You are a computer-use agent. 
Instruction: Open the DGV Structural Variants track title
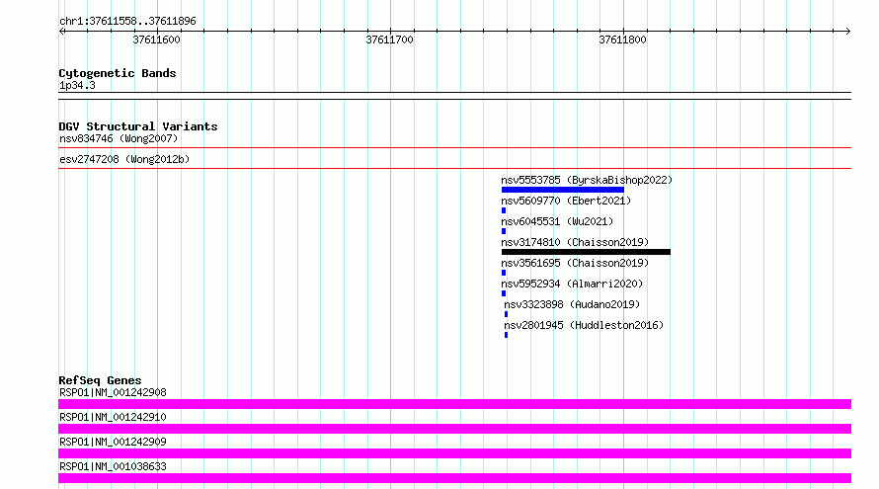point(138,126)
